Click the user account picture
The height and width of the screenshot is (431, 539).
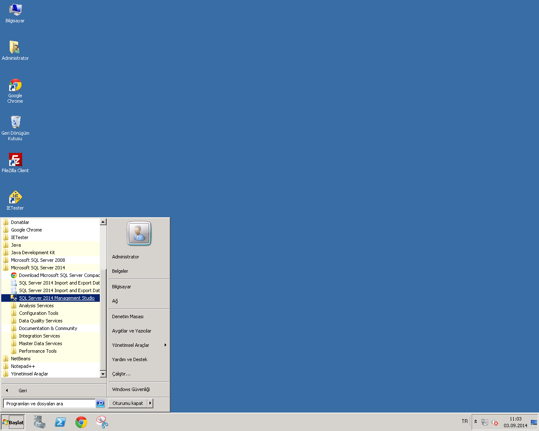point(139,233)
